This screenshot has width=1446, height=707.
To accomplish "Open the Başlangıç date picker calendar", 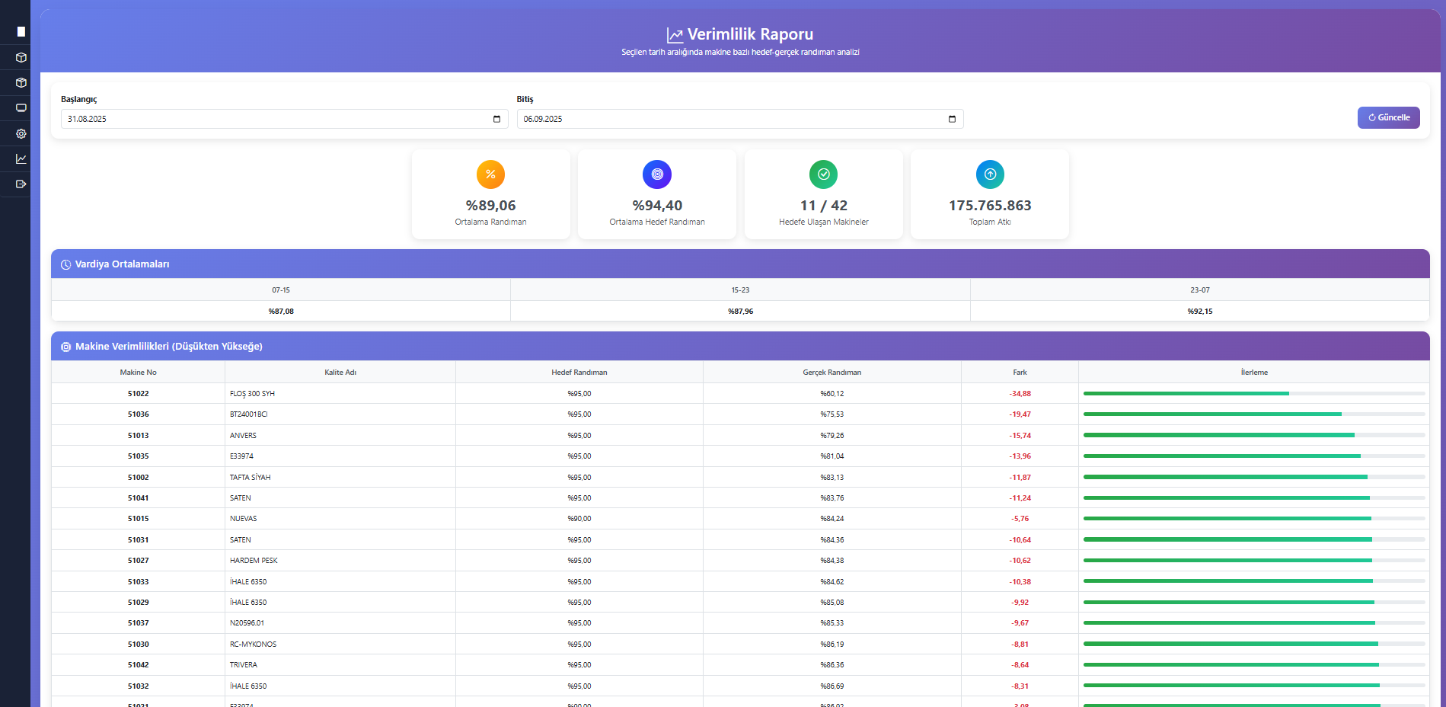I will (x=496, y=119).
